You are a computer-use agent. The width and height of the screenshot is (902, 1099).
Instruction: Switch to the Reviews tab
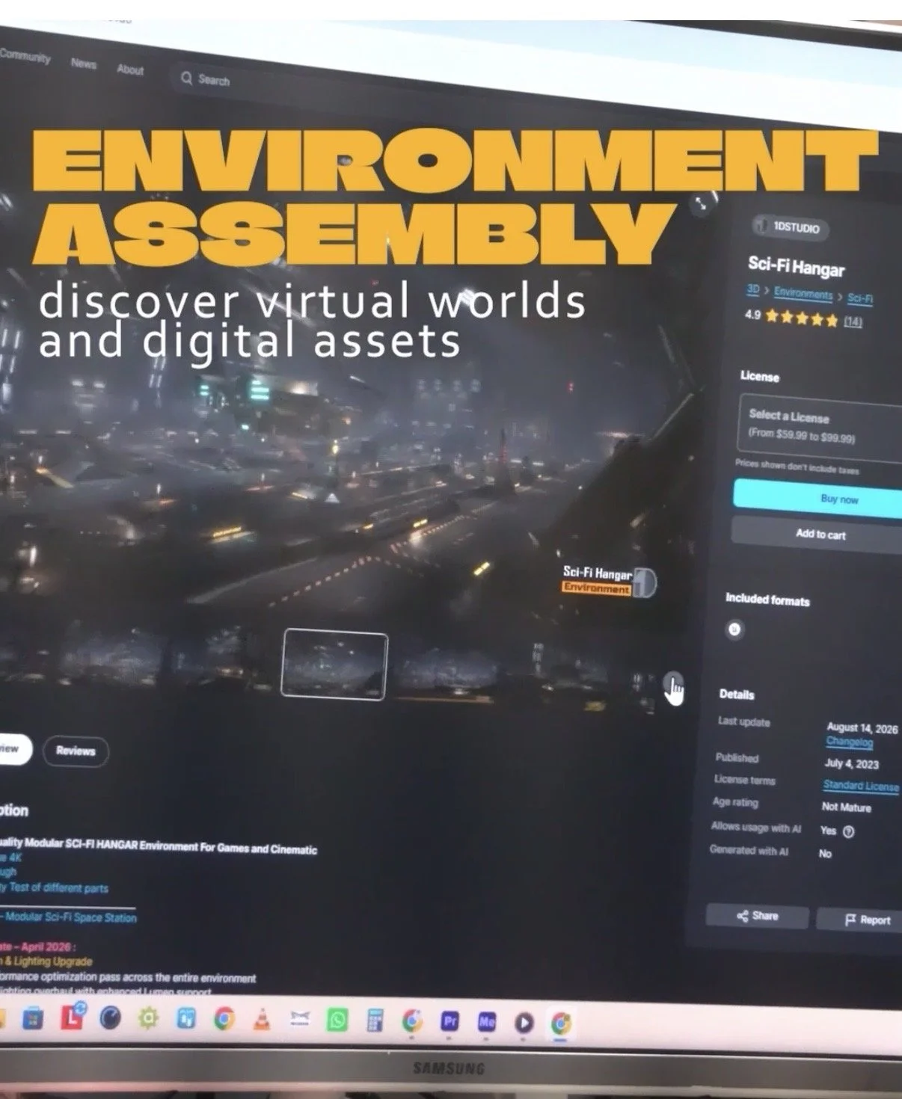[x=76, y=751]
